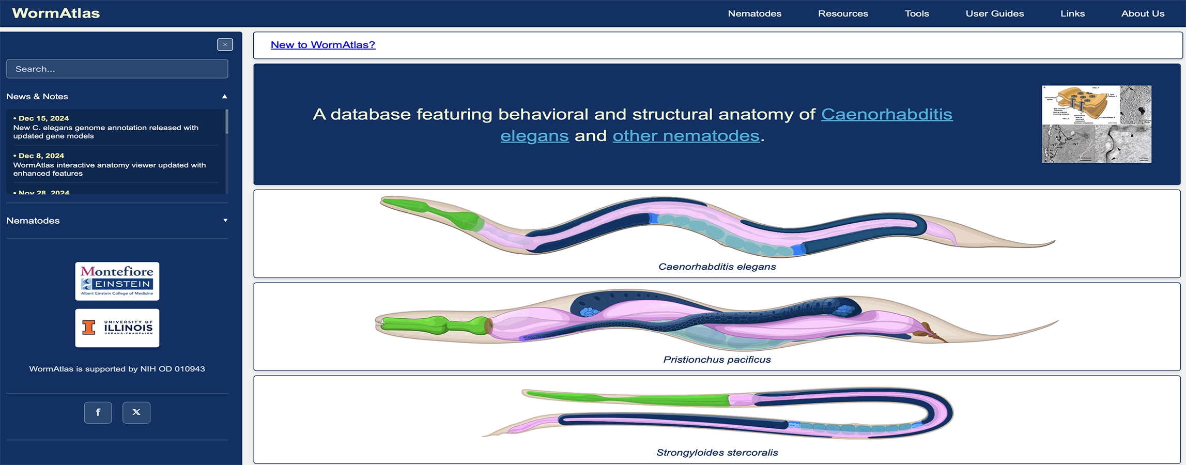This screenshot has height=465, width=1186.
Task: Click the Nematodes sidebar heading
Action: point(33,221)
